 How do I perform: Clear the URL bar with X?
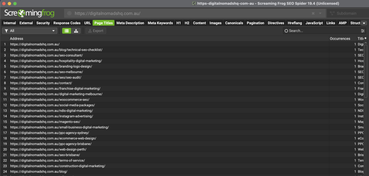pyautogui.click(x=313, y=14)
